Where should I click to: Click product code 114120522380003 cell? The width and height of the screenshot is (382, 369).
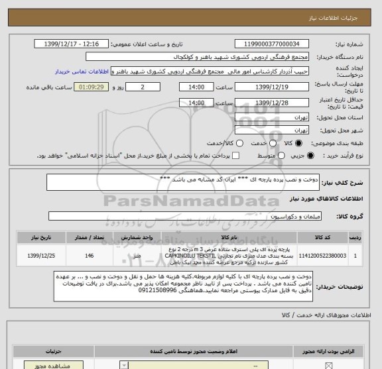click(322, 256)
